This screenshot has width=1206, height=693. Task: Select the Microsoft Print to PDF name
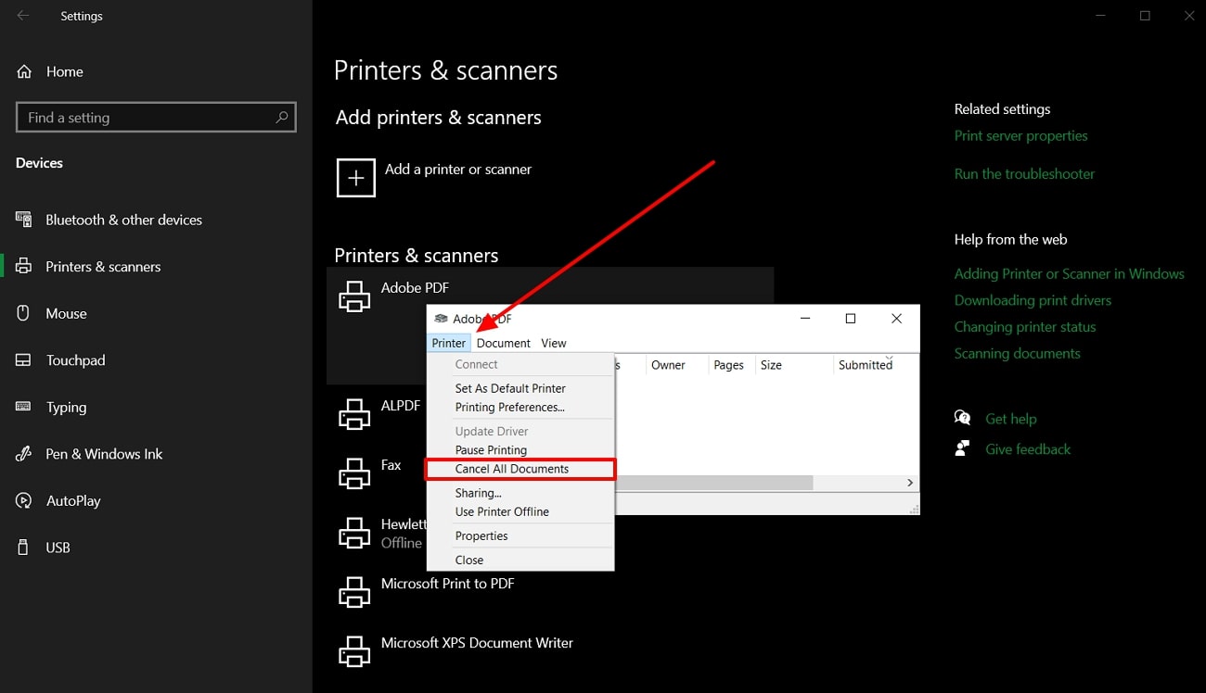447,584
